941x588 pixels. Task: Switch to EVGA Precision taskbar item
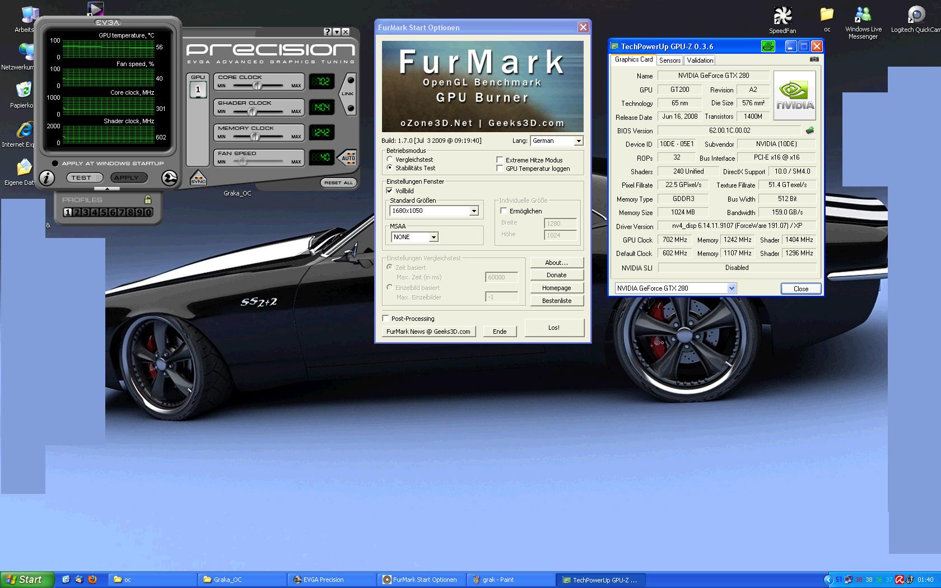(x=332, y=580)
